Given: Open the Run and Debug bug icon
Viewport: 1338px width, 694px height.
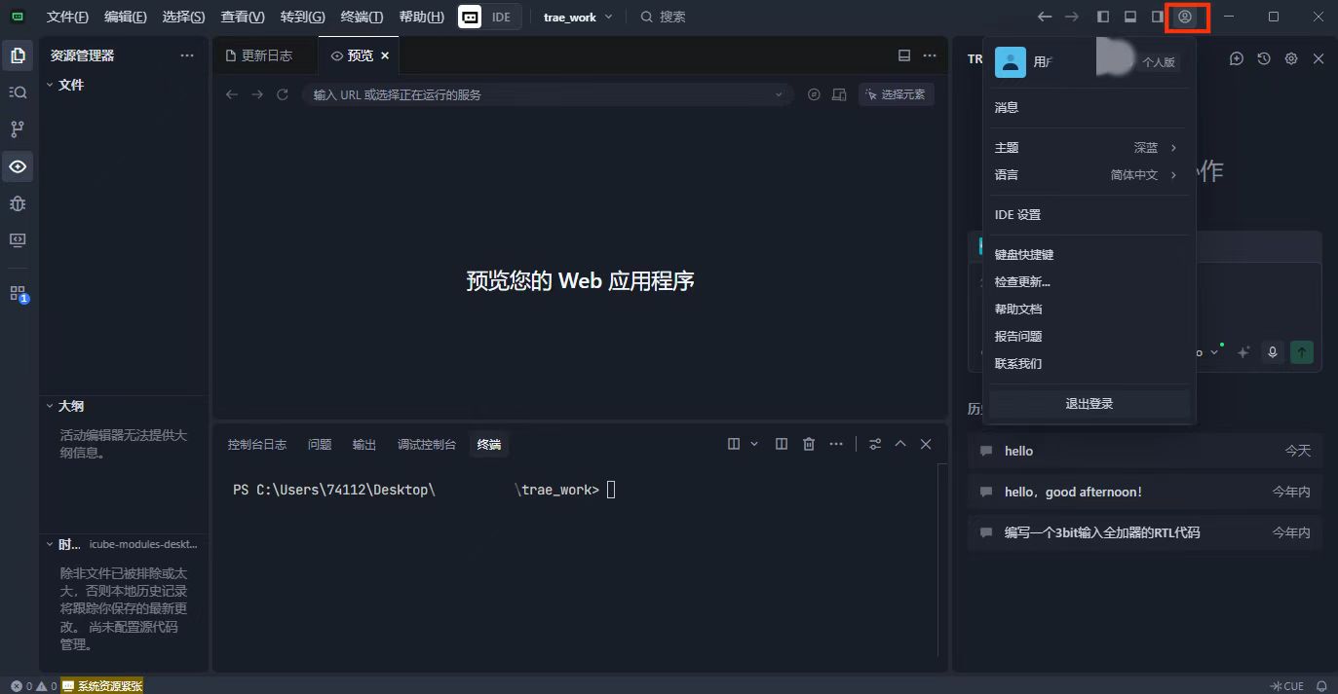Looking at the screenshot, I should pyautogui.click(x=18, y=203).
